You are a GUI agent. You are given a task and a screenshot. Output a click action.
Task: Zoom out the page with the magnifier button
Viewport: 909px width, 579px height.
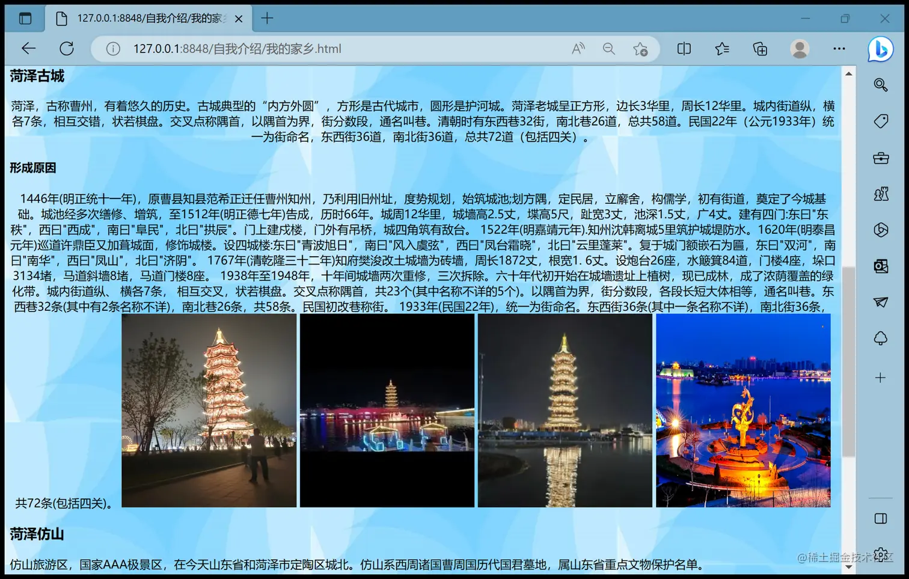609,49
